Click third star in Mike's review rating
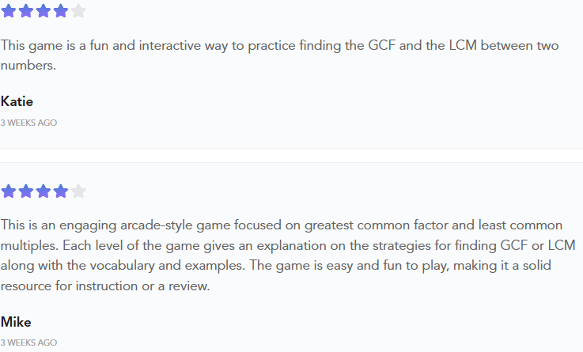Screen dimensions: 583x352 click(44, 191)
